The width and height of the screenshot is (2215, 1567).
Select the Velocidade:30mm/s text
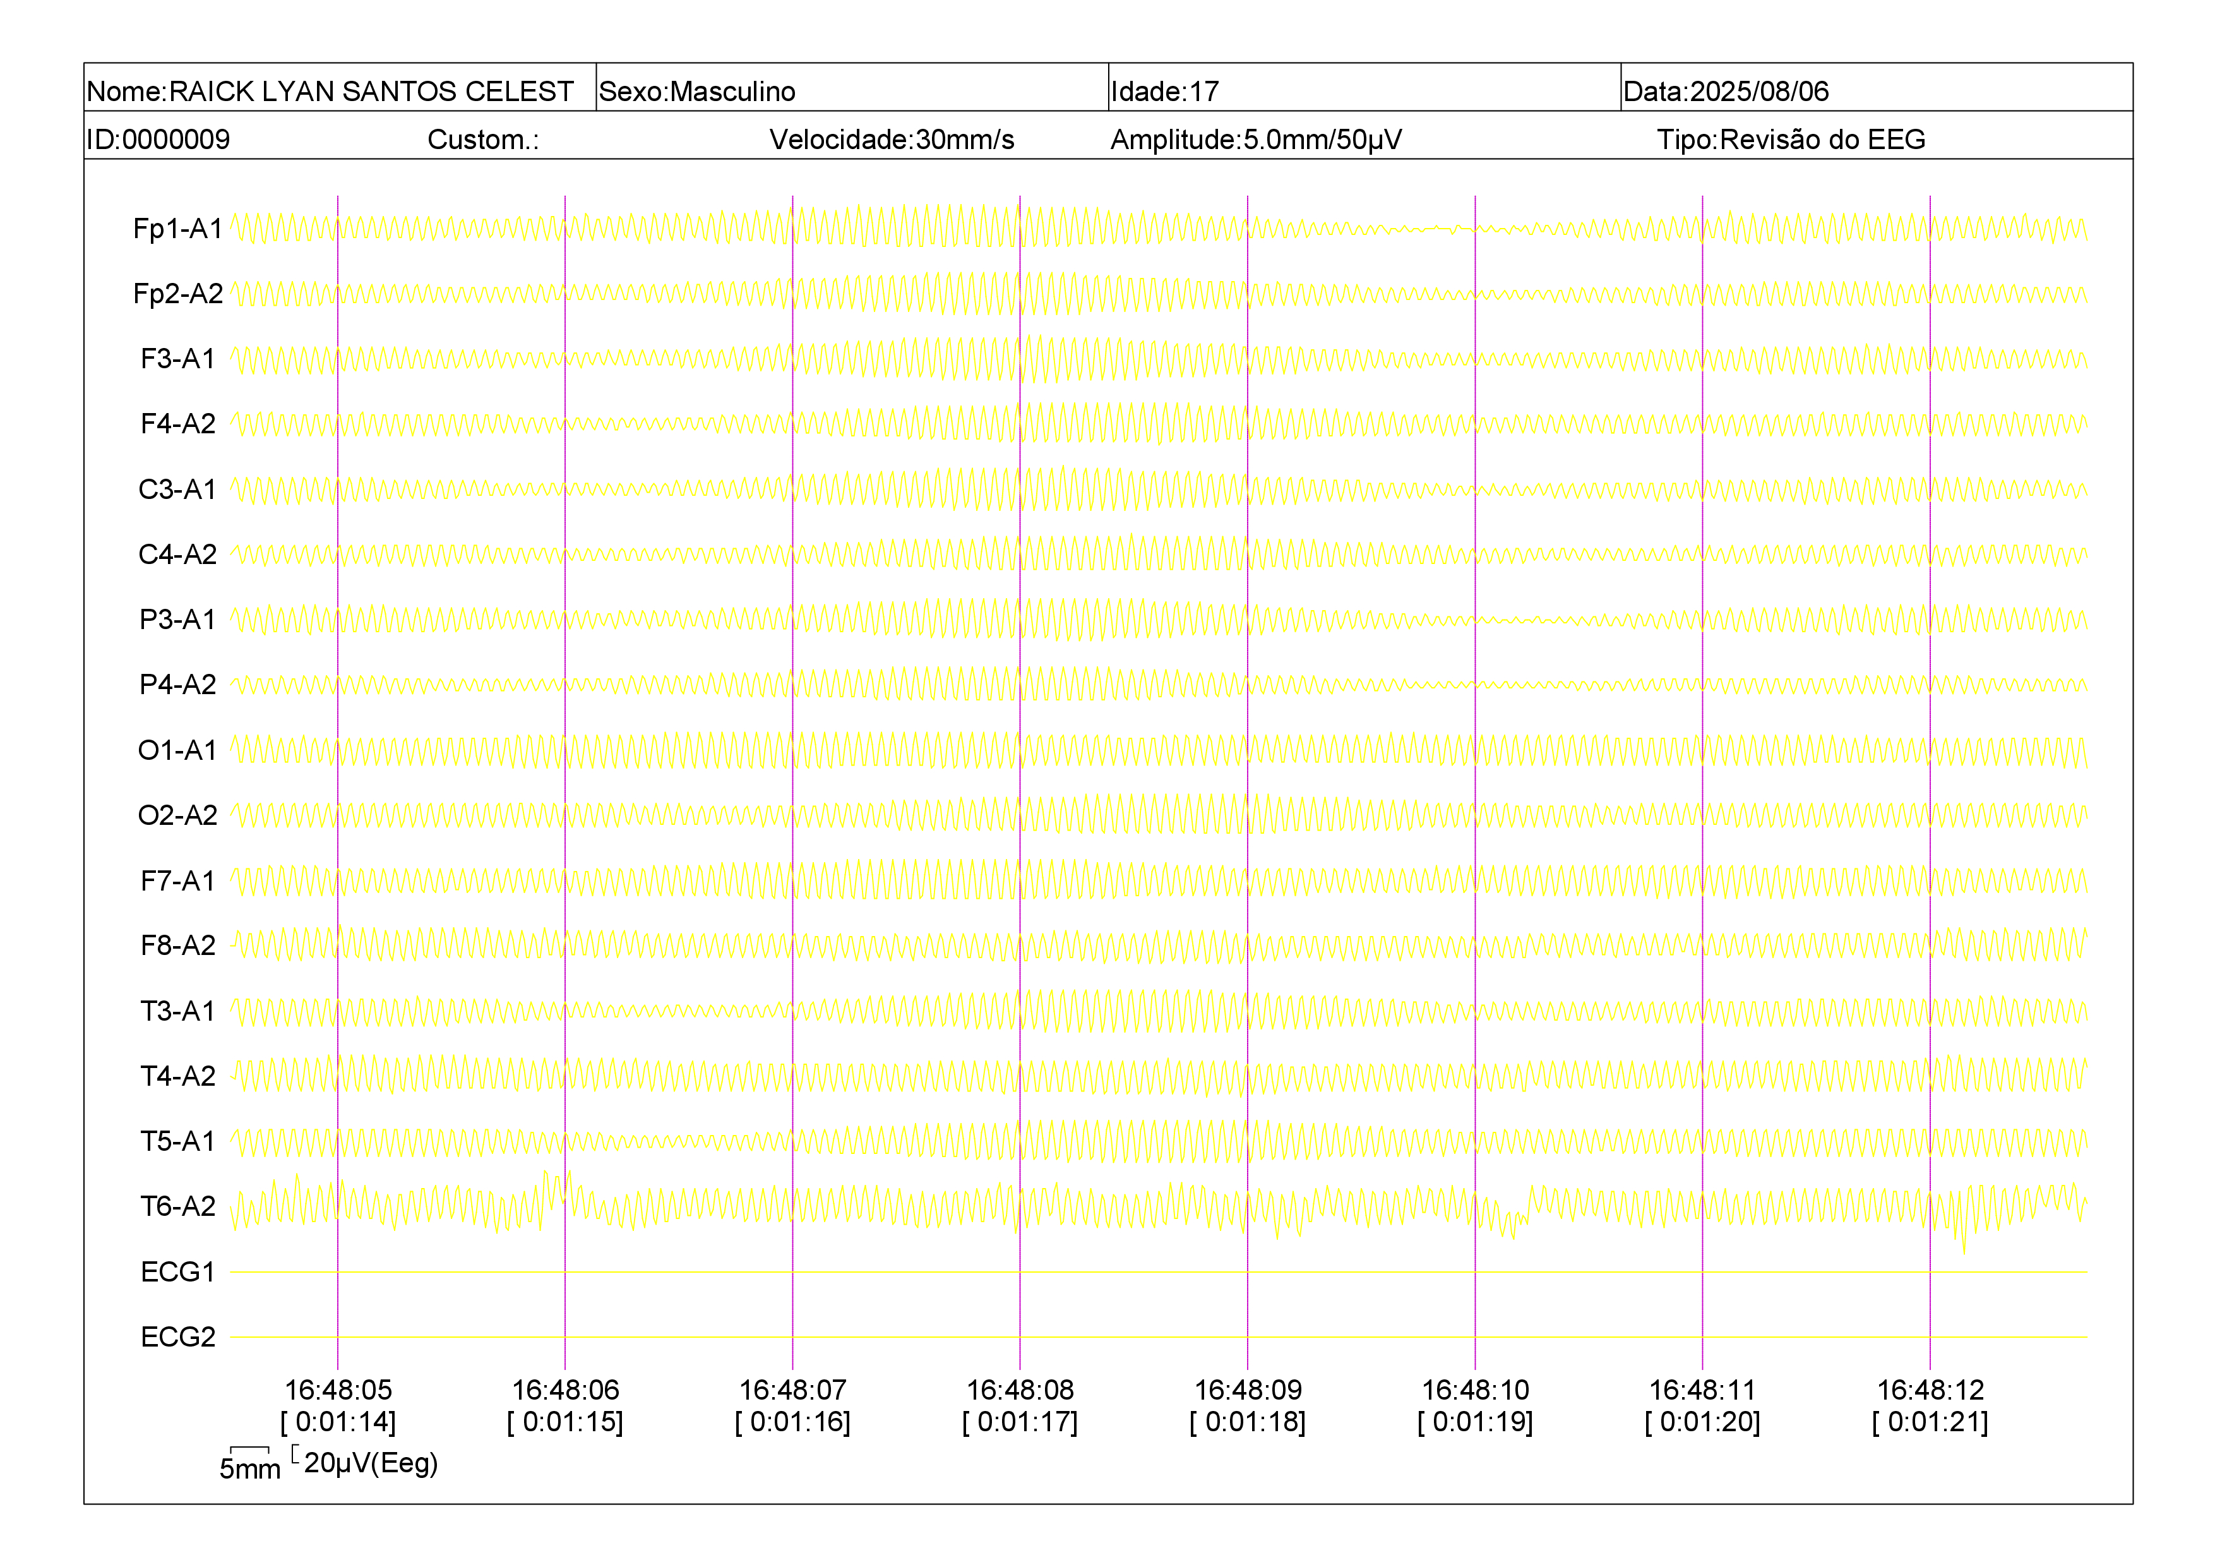[x=892, y=139]
